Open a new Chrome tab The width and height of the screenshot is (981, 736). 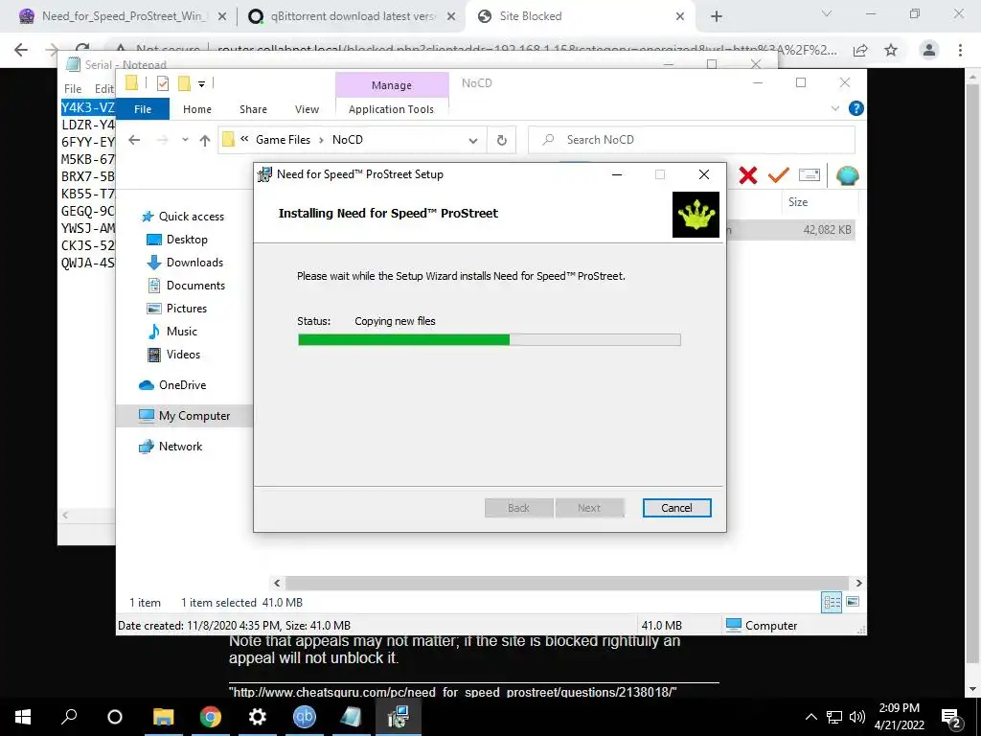click(x=717, y=17)
